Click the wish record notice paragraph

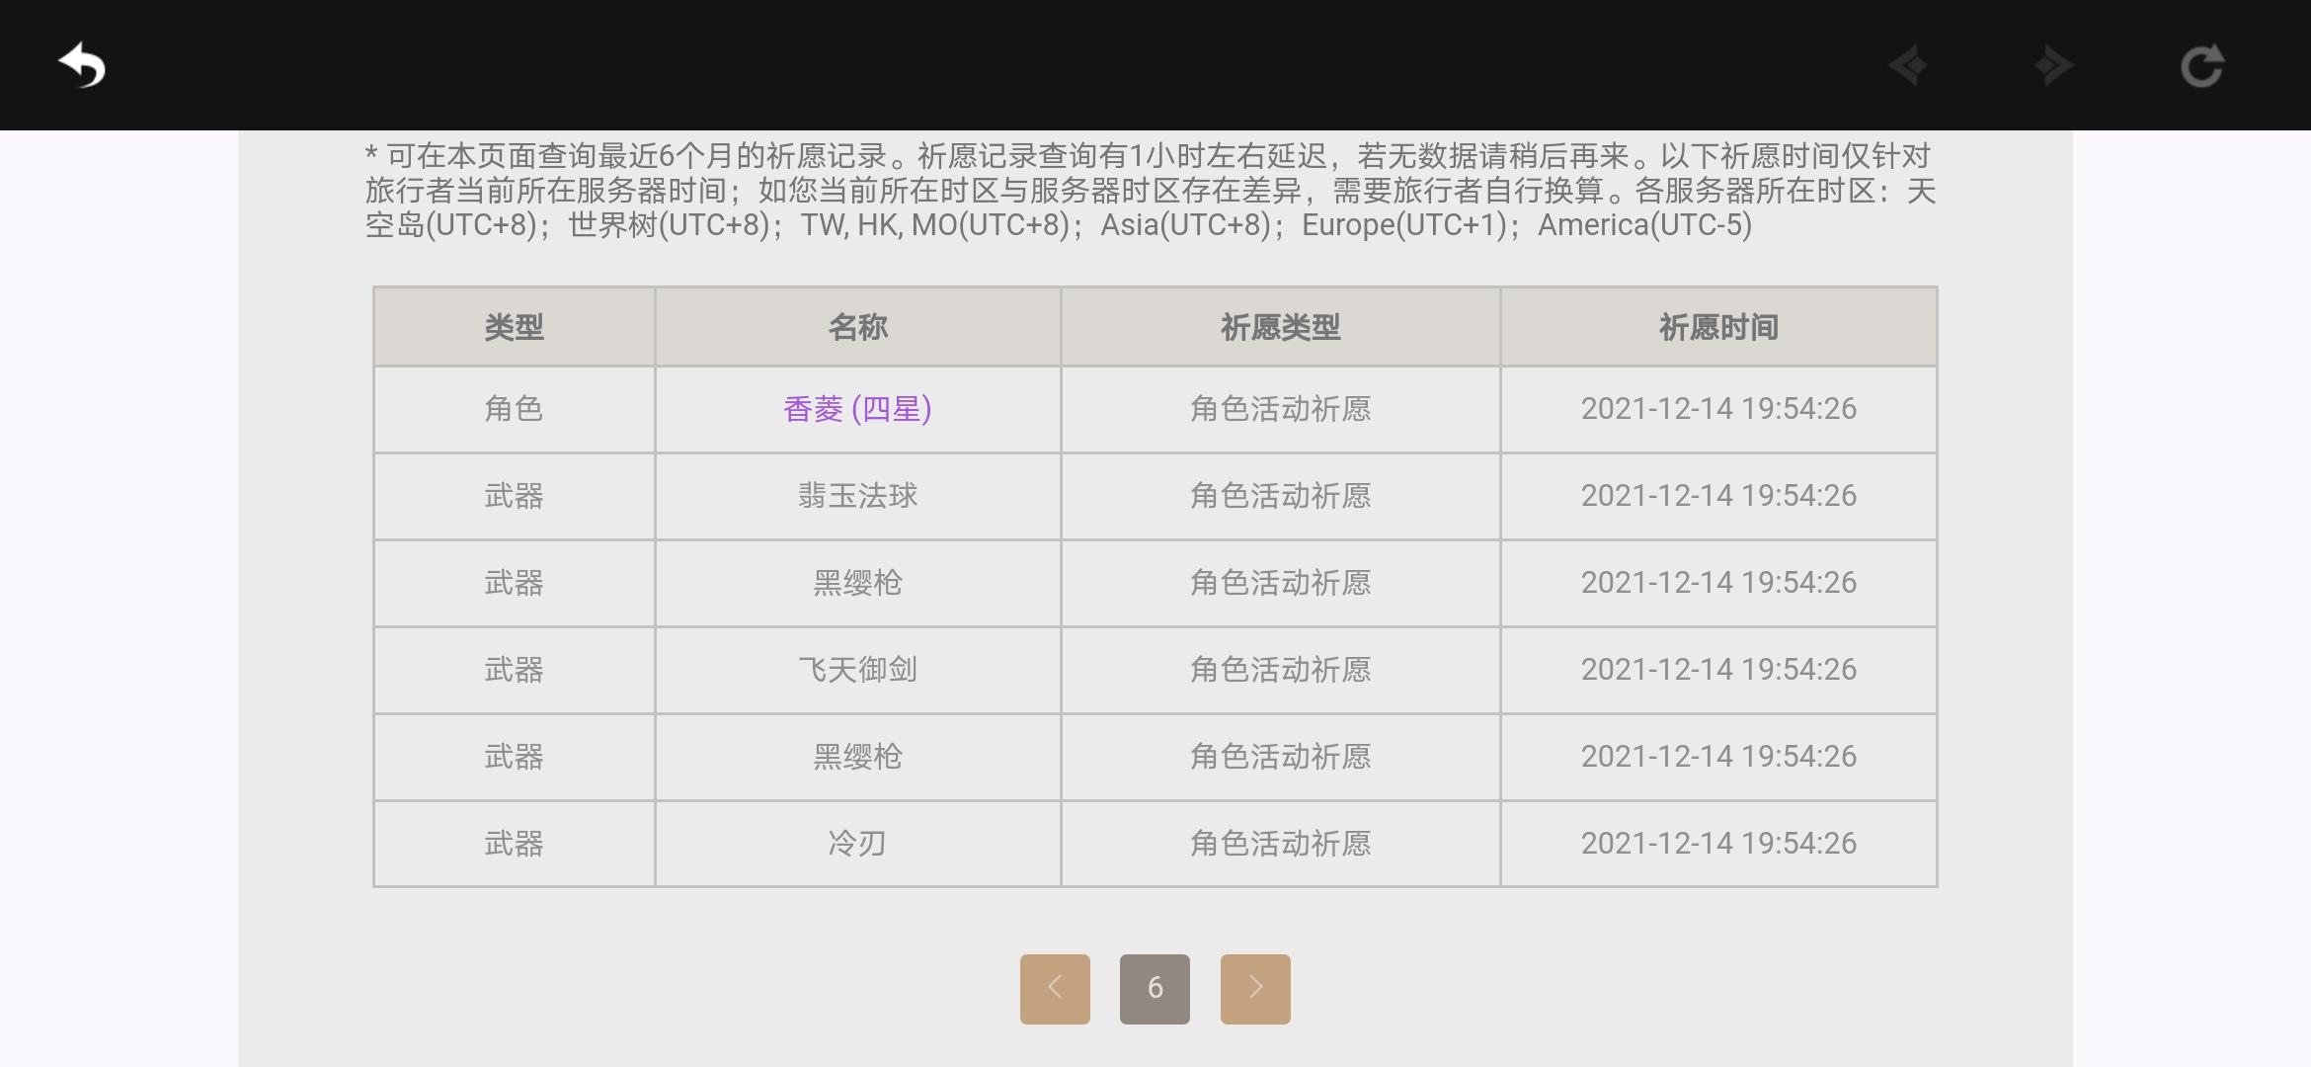click(x=1151, y=191)
